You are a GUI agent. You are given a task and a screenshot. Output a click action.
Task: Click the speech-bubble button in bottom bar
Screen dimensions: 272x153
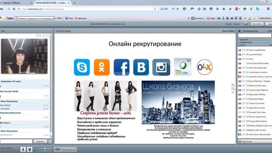[x=65, y=149]
